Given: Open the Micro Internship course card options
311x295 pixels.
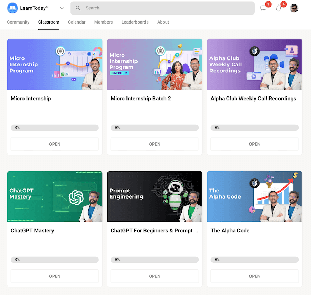Looking at the screenshot, I should [x=55, y=144].
